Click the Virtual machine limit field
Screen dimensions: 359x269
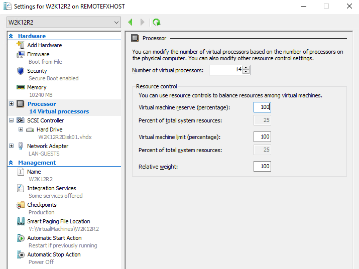[x=262, y=137]
